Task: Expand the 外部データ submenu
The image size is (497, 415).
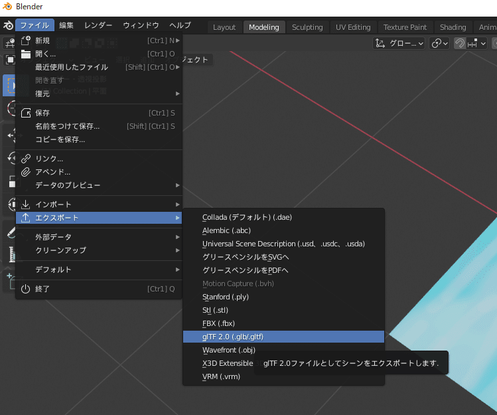Action: click(x=99, y=237)
